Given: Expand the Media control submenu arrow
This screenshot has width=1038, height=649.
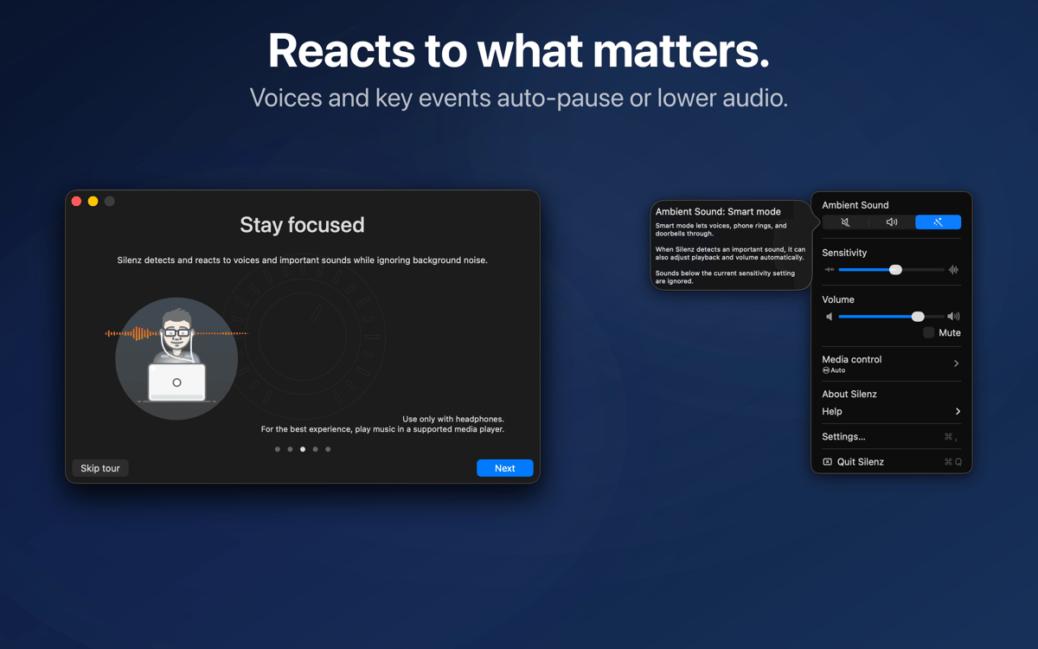Looking at the screenshot, I should pos(956,363).
